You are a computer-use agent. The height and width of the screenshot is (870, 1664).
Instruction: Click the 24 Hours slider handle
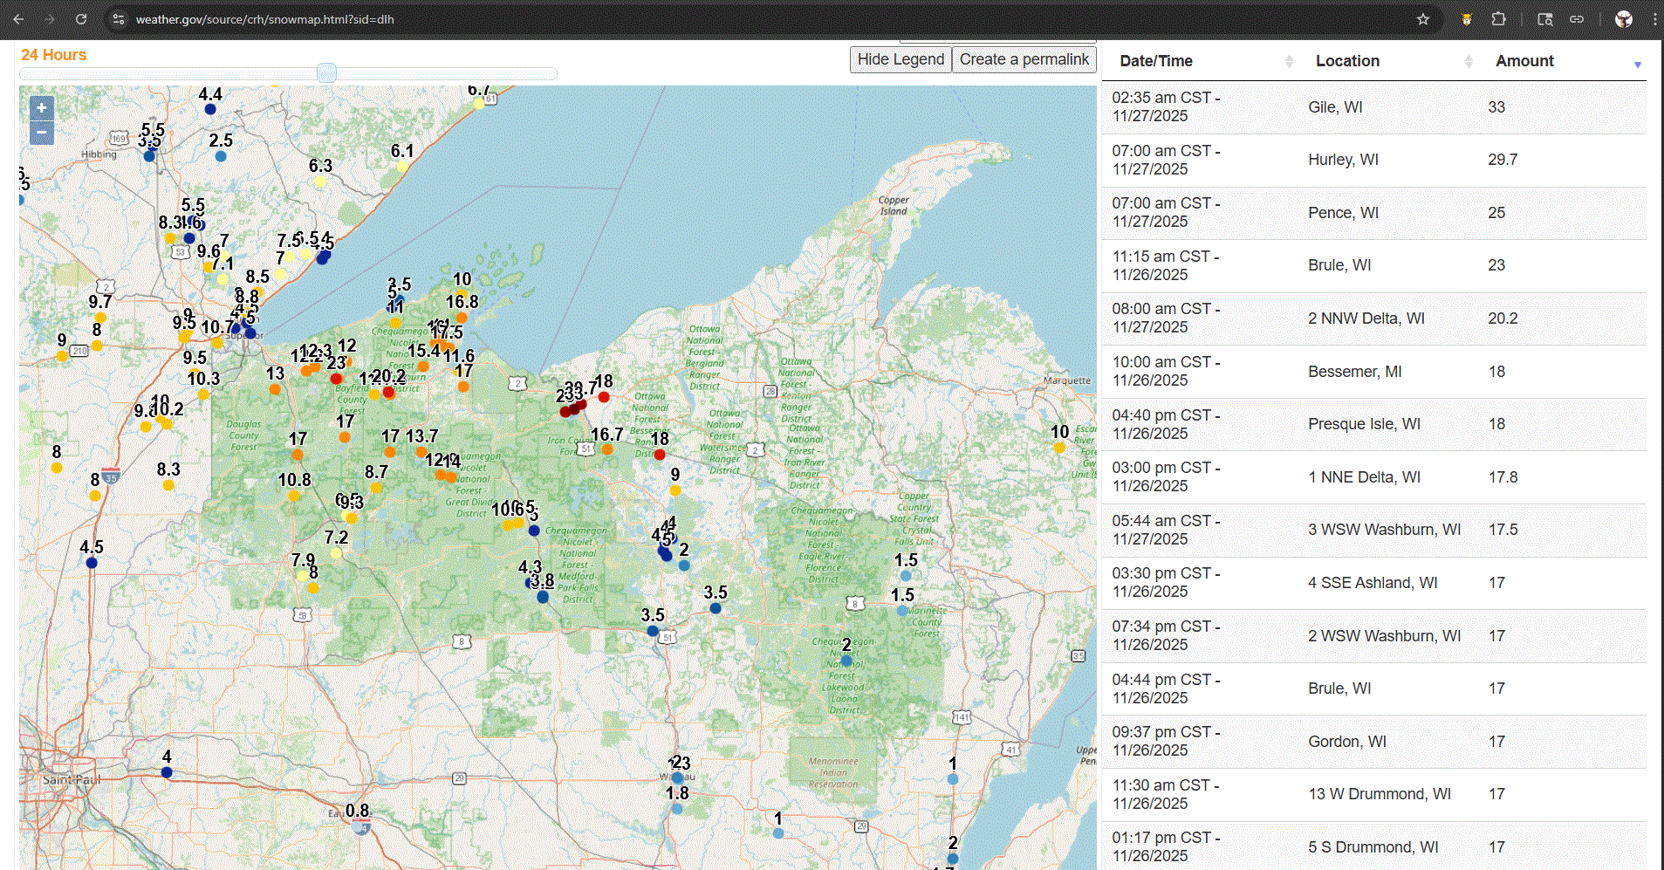tap(326, 73)
